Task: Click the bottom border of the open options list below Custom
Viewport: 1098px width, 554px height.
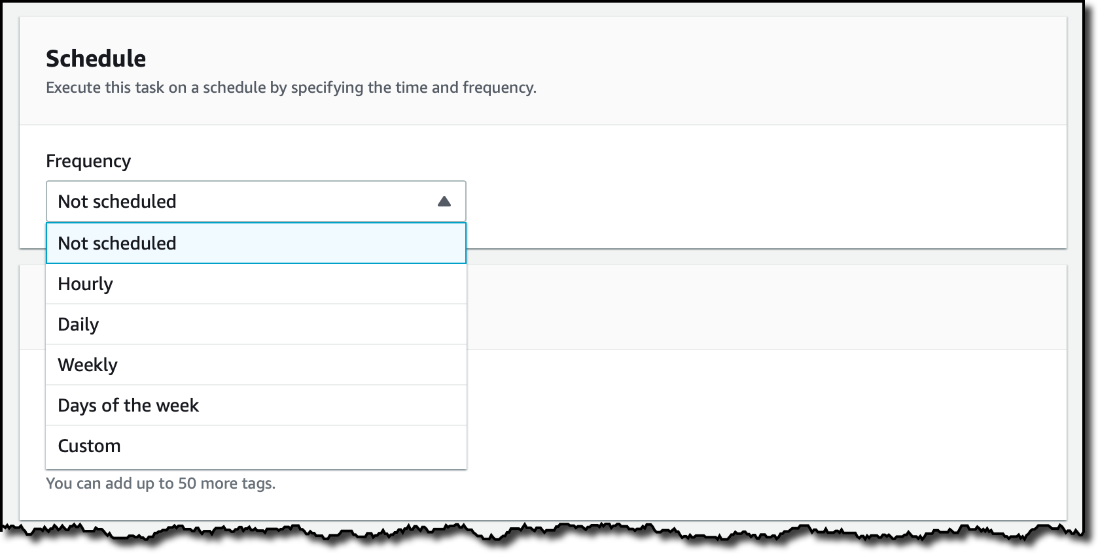Action: [256, 468]
